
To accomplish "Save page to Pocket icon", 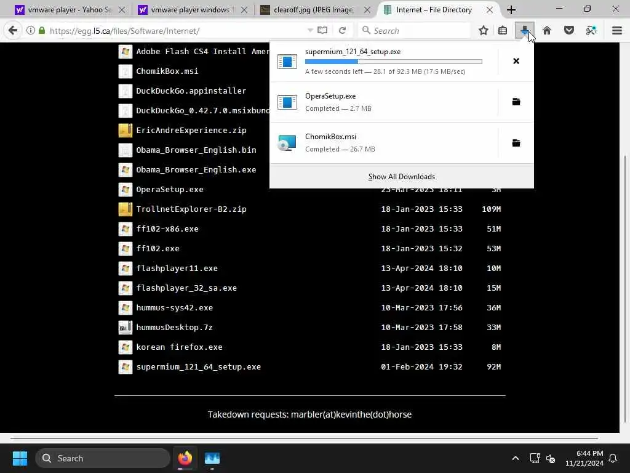I will [x=569, y=31].
